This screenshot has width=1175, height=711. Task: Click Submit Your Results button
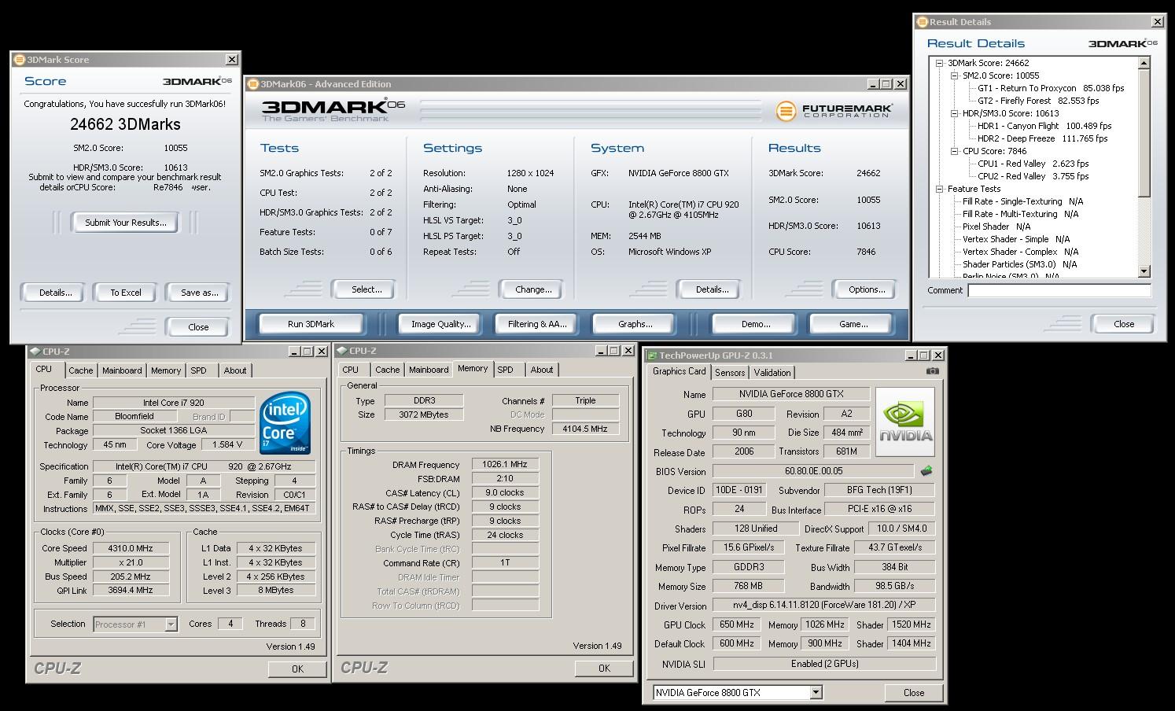coord(126,223)
